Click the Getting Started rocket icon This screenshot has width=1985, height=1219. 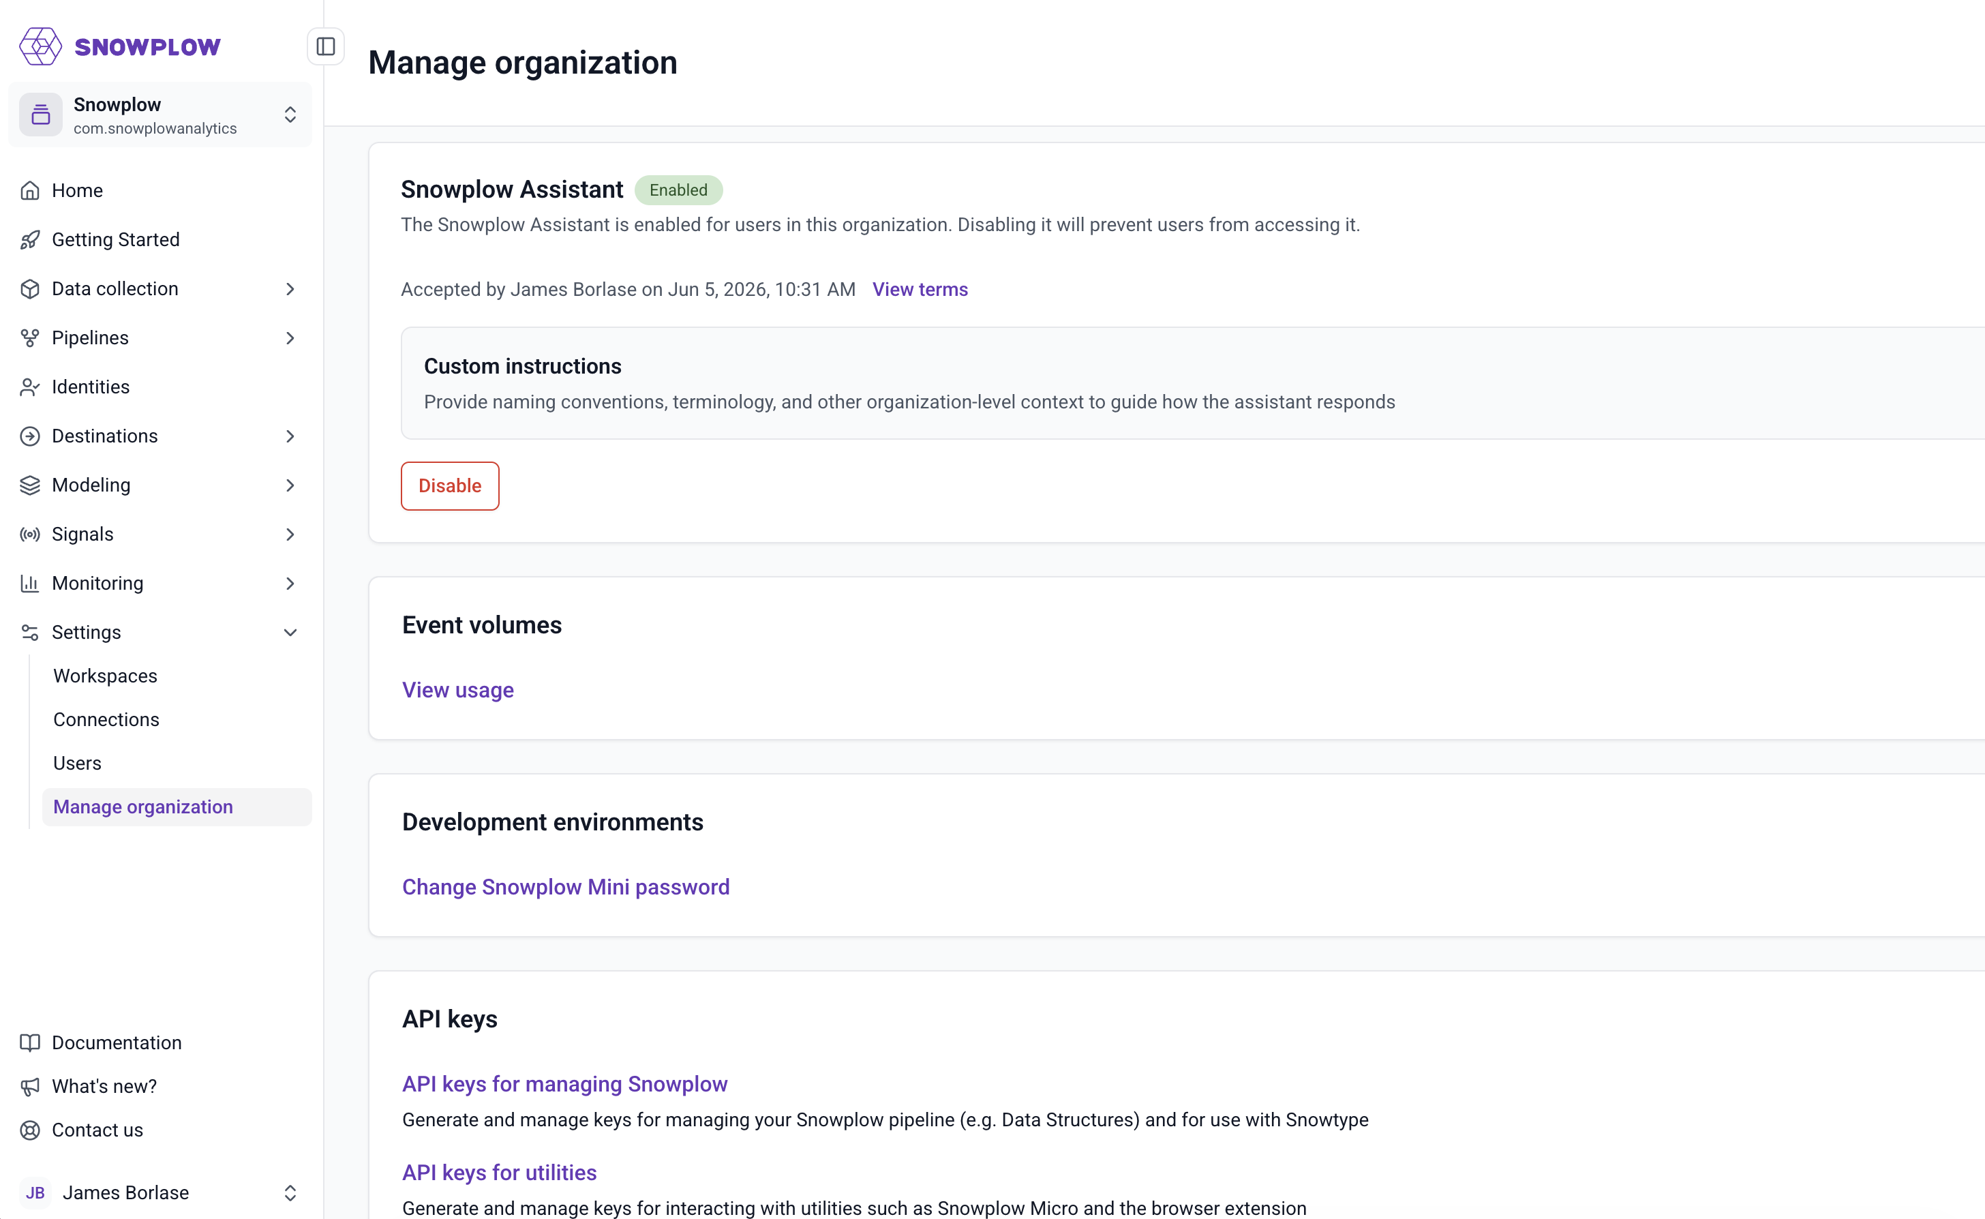(30, 240)
